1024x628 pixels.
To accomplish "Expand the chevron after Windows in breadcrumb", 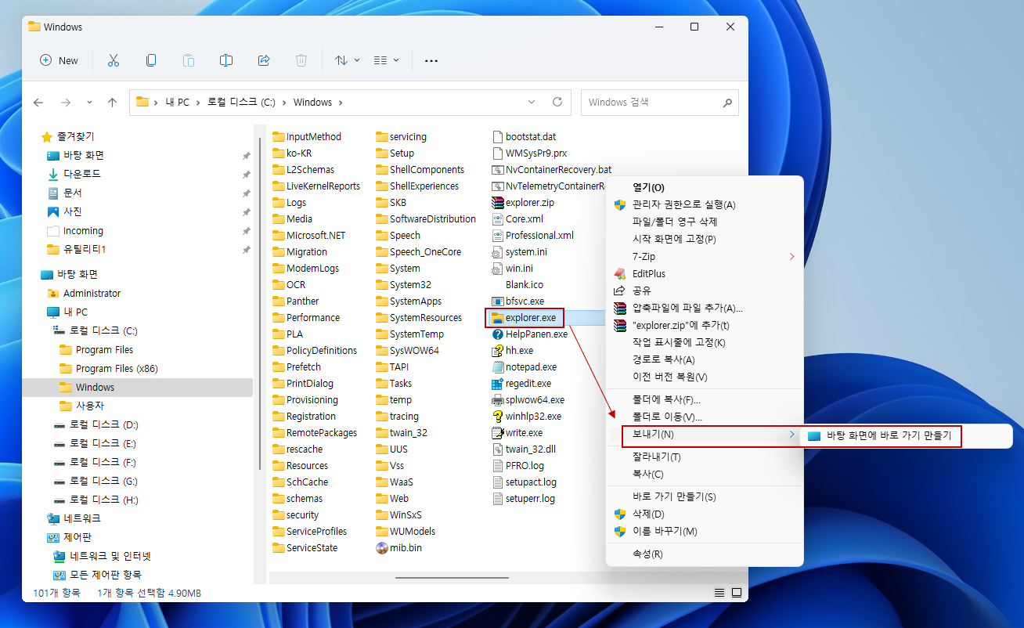I will point(341,103).
